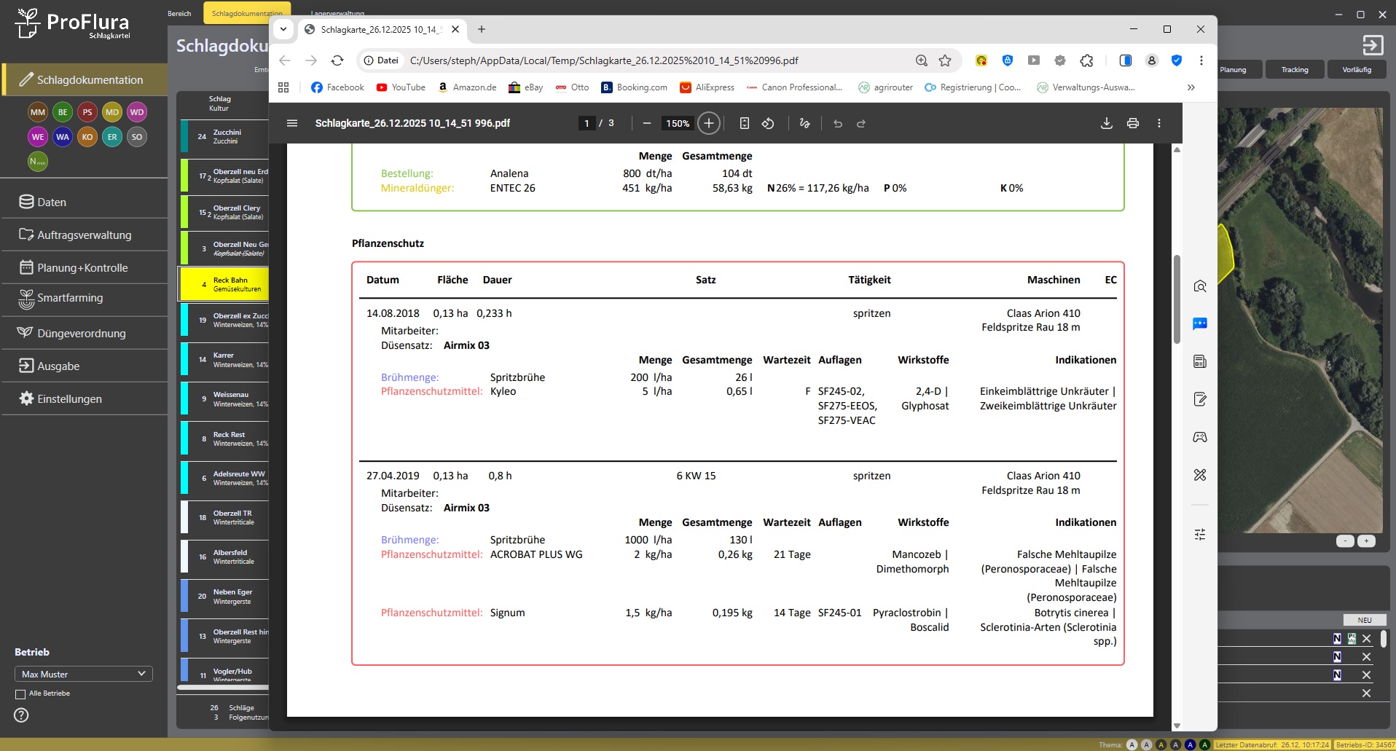Toggle the KO crop filter circle
The image size is (1396, 751).
[x=87, y=137]
